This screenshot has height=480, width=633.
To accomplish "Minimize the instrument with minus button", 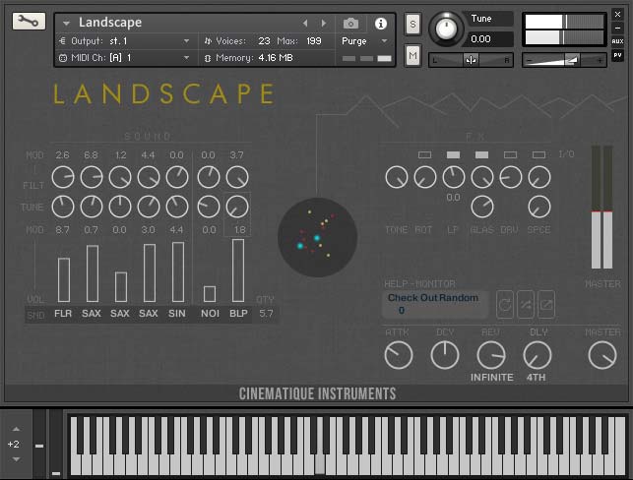I will [x=617, y=29].
